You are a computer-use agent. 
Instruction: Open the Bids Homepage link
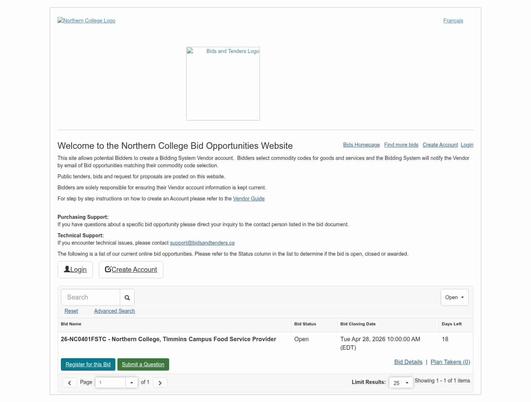coord(361,145)
